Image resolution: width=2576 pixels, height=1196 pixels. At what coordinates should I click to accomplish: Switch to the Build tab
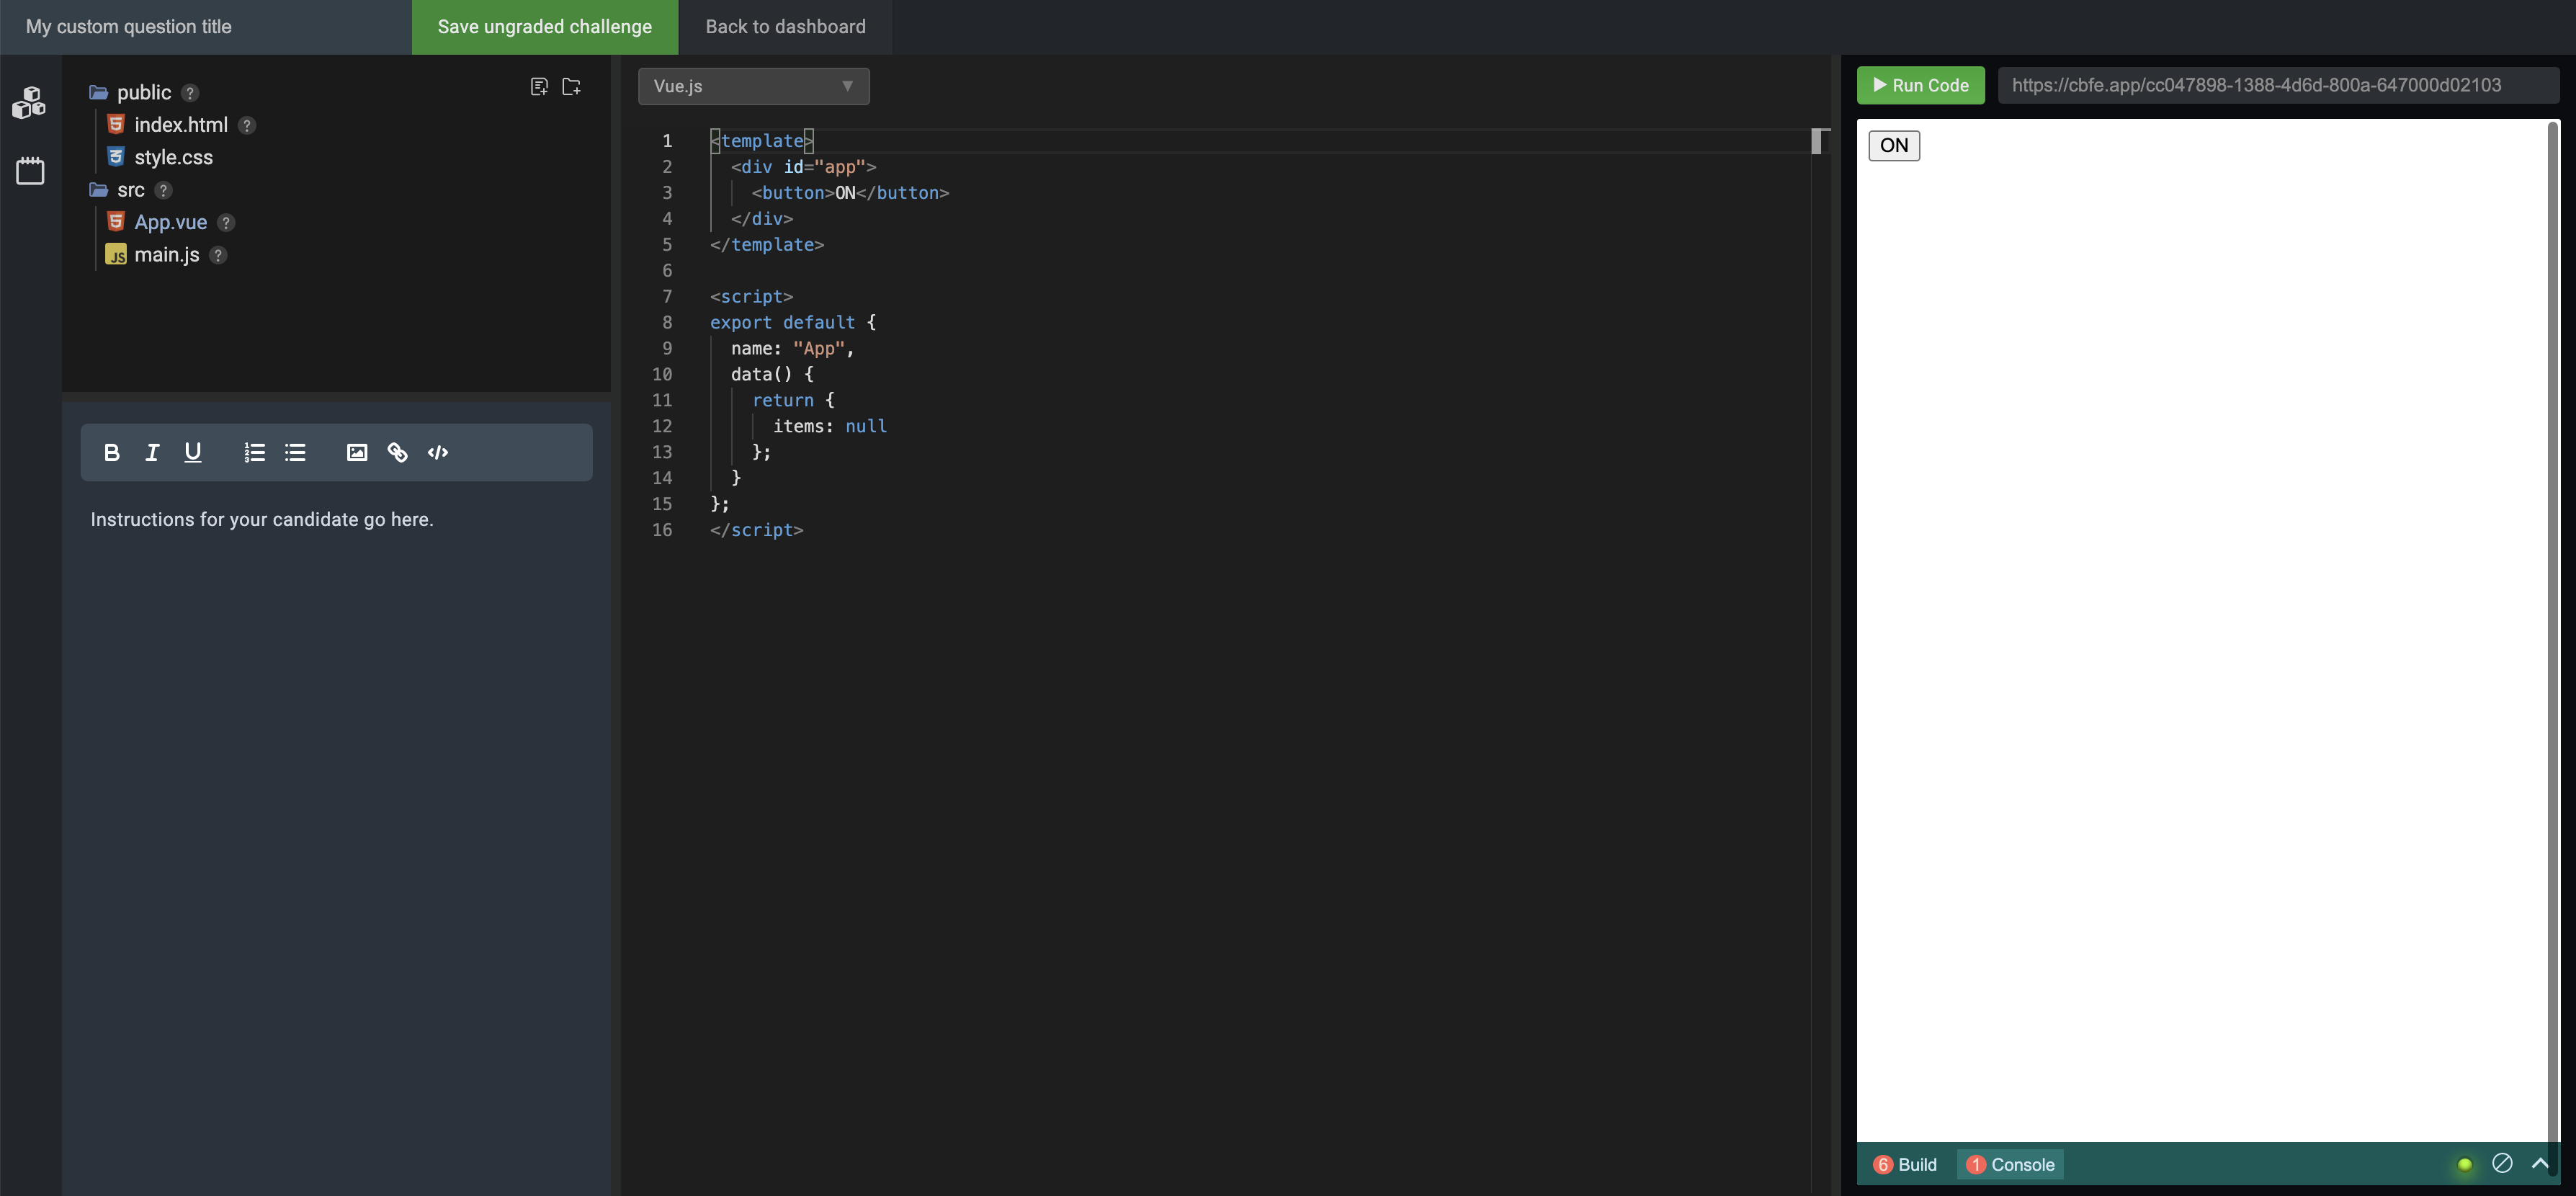[x=1906, y=1164]
